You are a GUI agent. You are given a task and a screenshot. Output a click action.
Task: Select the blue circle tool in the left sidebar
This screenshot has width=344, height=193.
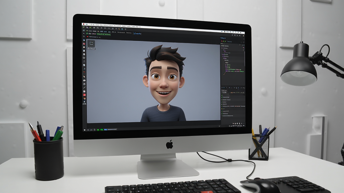[x=84, y=40]
